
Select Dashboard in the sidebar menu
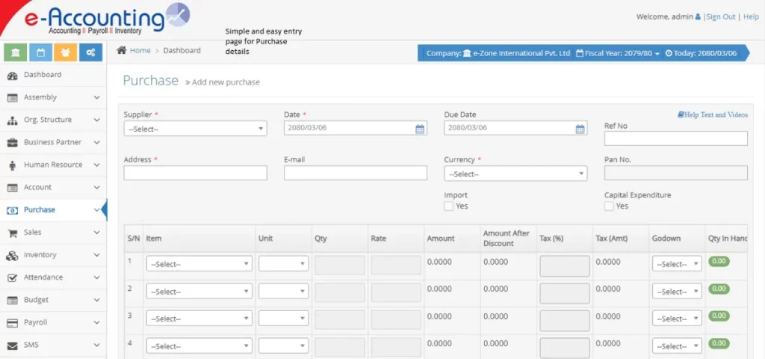43,75
